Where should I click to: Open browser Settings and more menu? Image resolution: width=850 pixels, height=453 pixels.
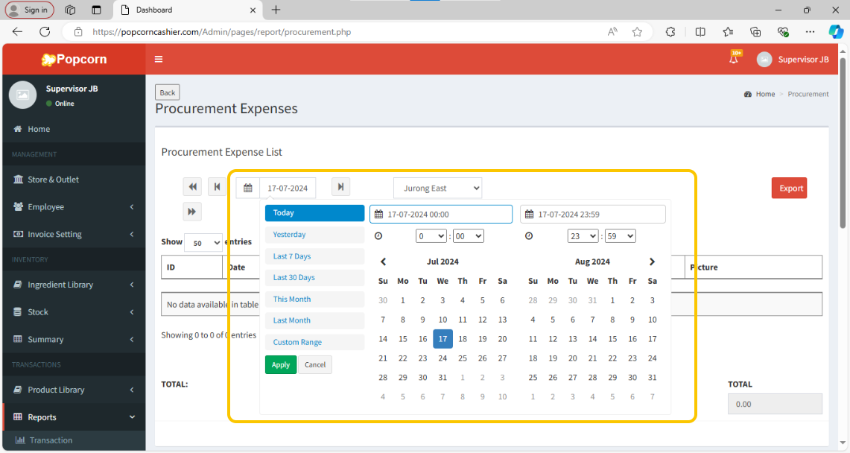(x=810, y=32)
